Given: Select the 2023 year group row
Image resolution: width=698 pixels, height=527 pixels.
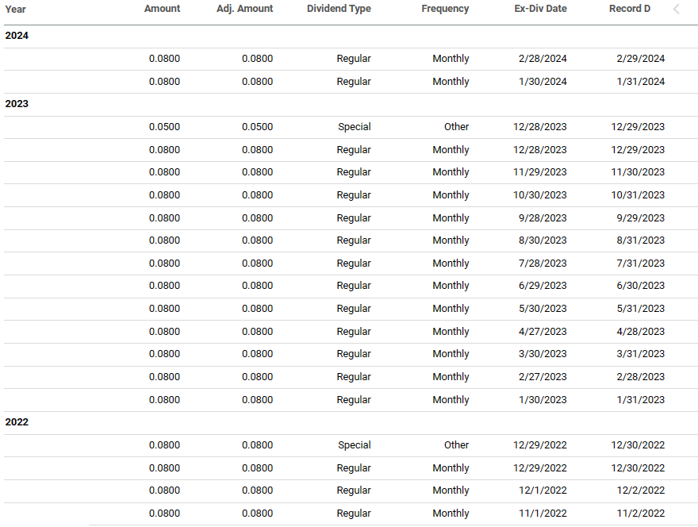Looking at the screenshot, I should 351,104.
